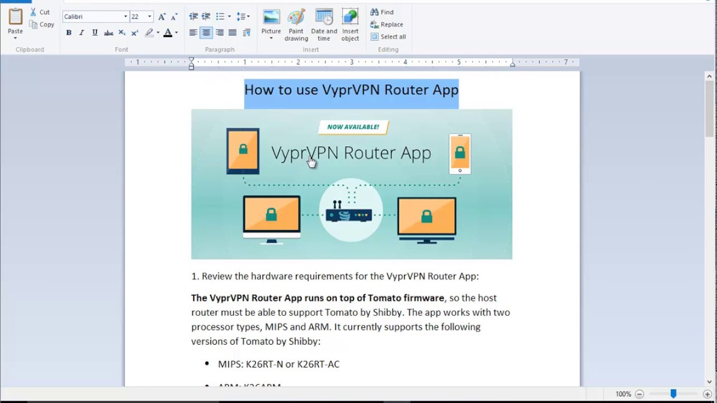Click the bullet 'MIPS: K26RT-N or K26RT-AC'
This screenshot has height=403, width=717.
[279, 364]
